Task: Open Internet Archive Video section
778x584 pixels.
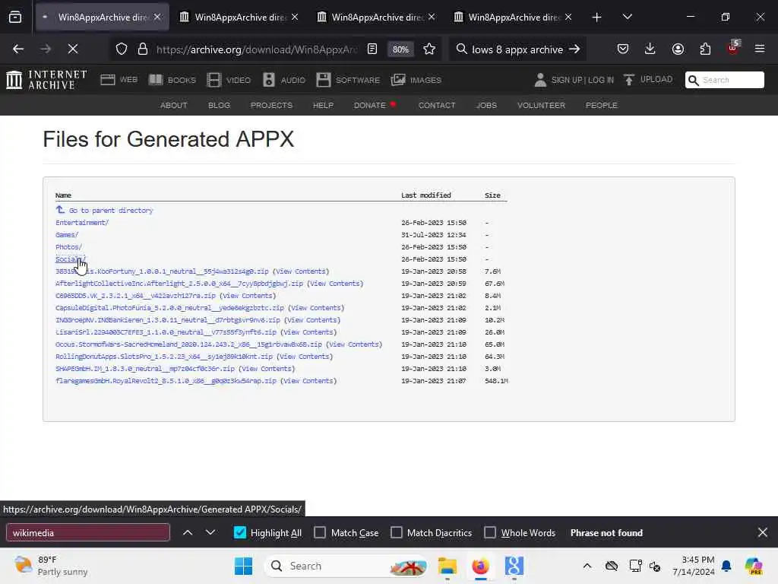Action: 229,79
